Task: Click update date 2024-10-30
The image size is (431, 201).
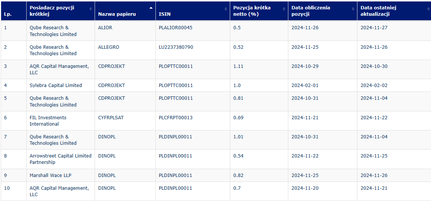Action: pos(374,66)
